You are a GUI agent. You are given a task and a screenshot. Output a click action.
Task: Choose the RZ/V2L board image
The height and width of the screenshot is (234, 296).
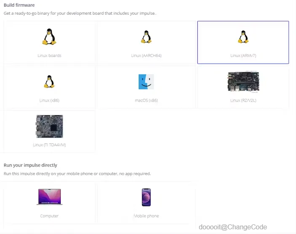(243, 82)
